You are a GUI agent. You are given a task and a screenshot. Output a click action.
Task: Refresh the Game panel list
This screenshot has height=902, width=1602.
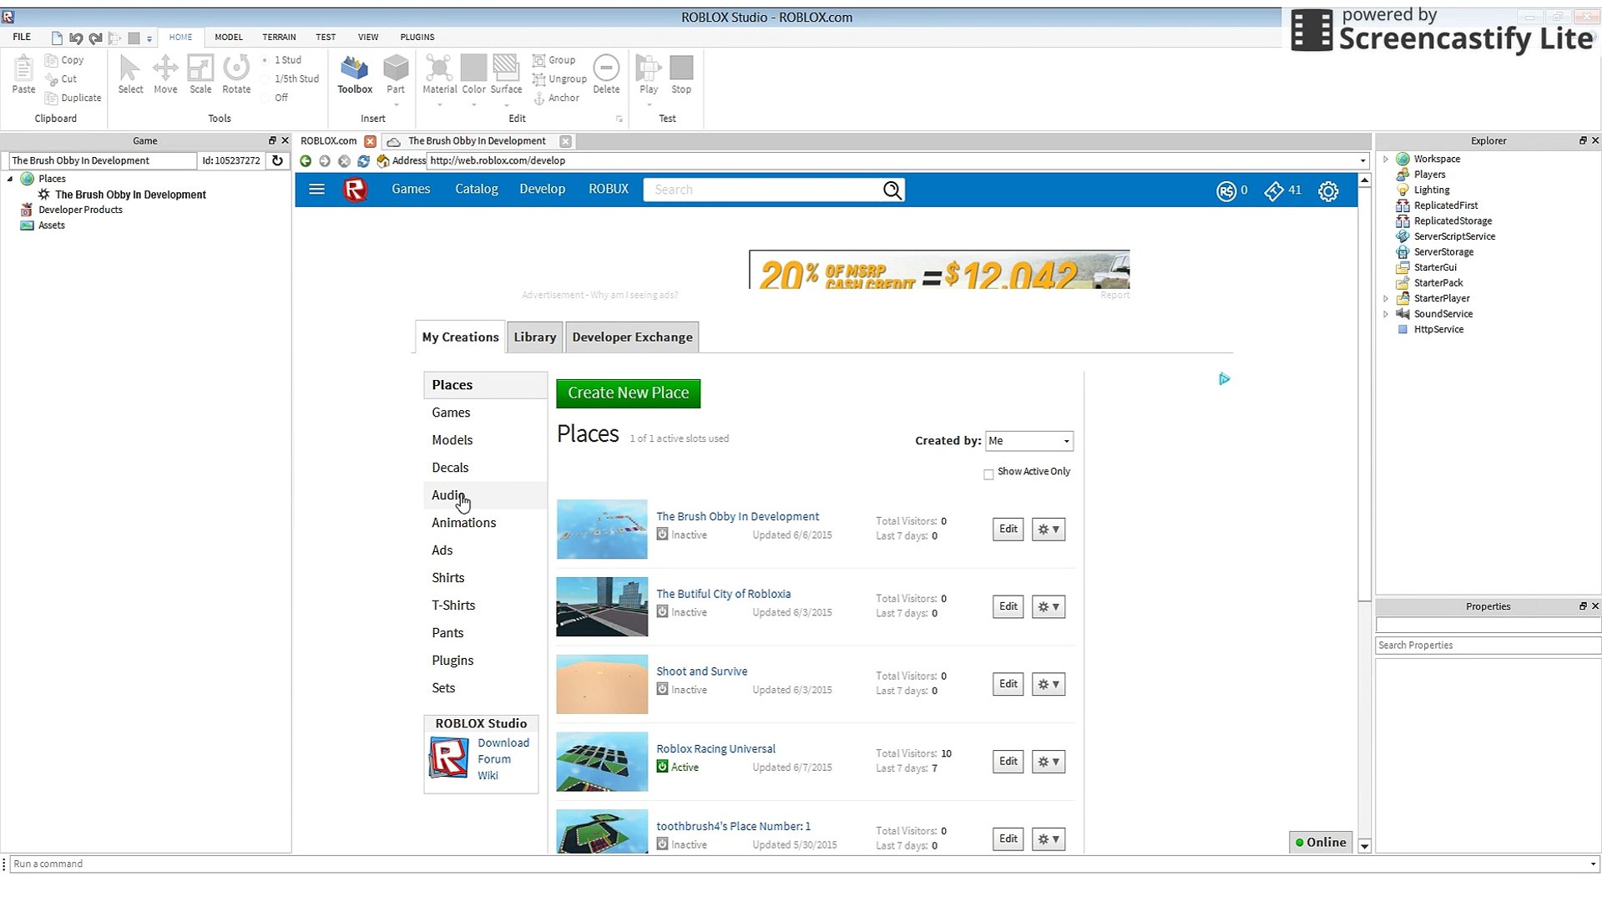[277, 160]
